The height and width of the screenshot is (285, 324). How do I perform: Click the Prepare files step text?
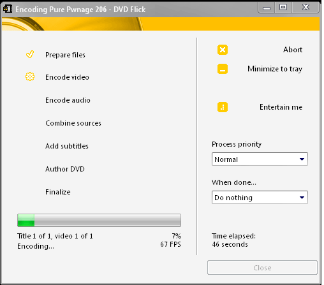click(65, 55)
